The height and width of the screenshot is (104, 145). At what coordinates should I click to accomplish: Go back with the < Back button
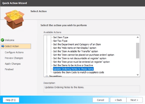pos(118,100)
